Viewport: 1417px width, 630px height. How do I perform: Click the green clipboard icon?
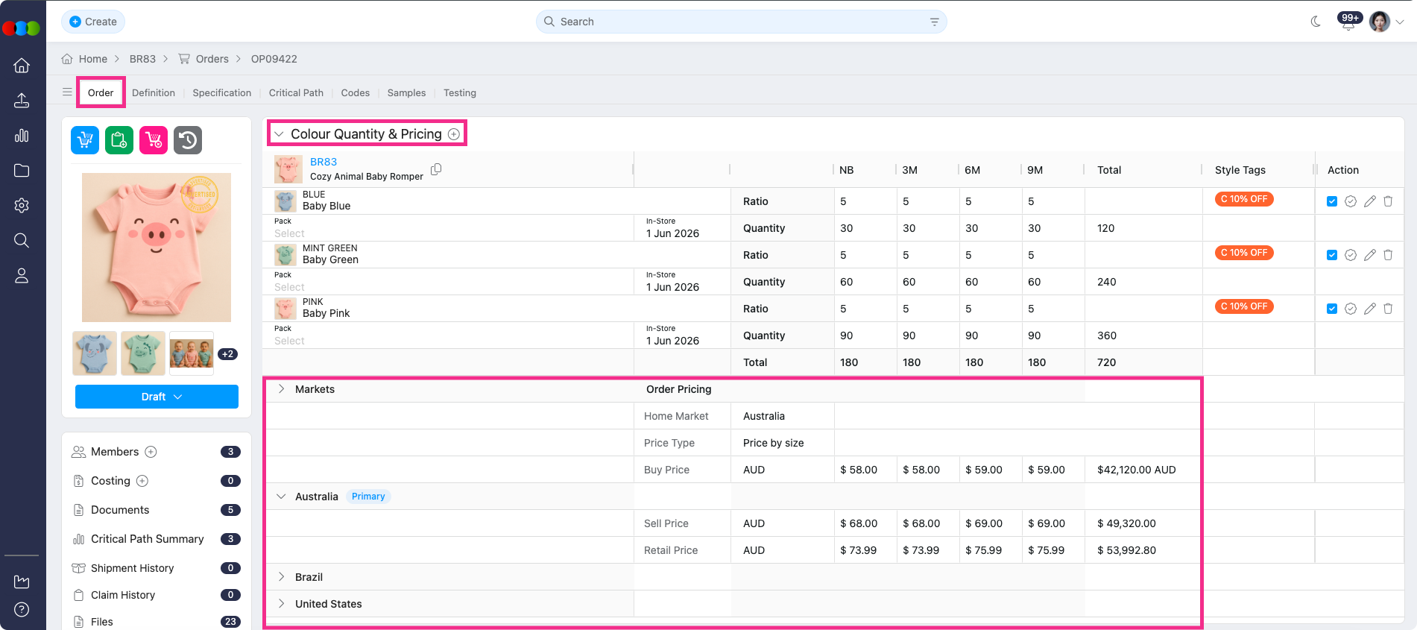(x=119, y=140)
